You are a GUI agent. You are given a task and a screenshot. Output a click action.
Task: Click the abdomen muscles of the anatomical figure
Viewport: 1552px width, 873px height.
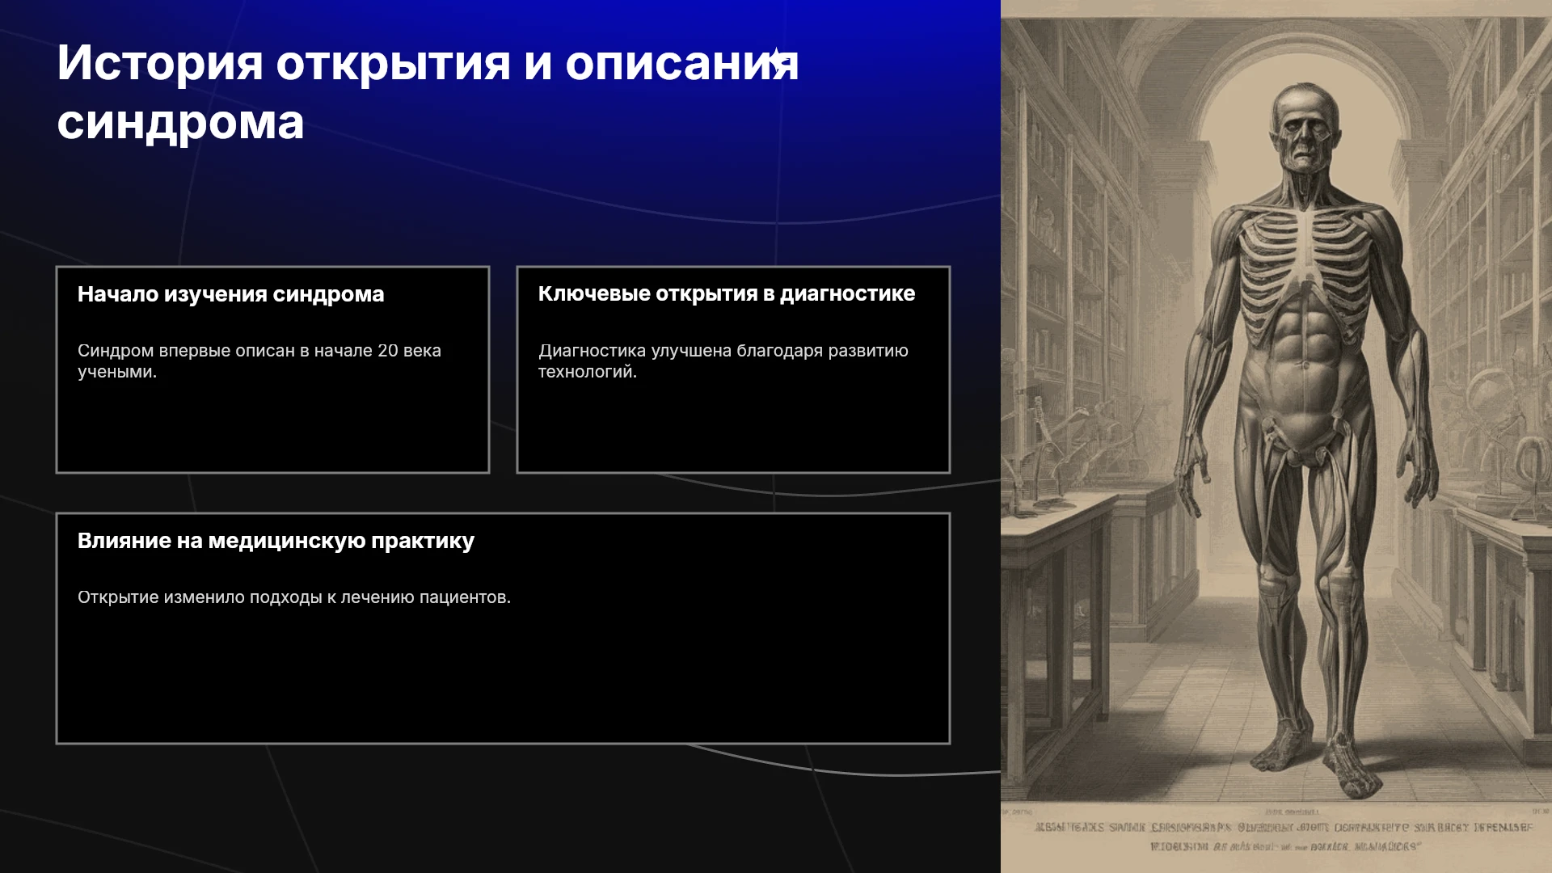(x=1303, y=356)
